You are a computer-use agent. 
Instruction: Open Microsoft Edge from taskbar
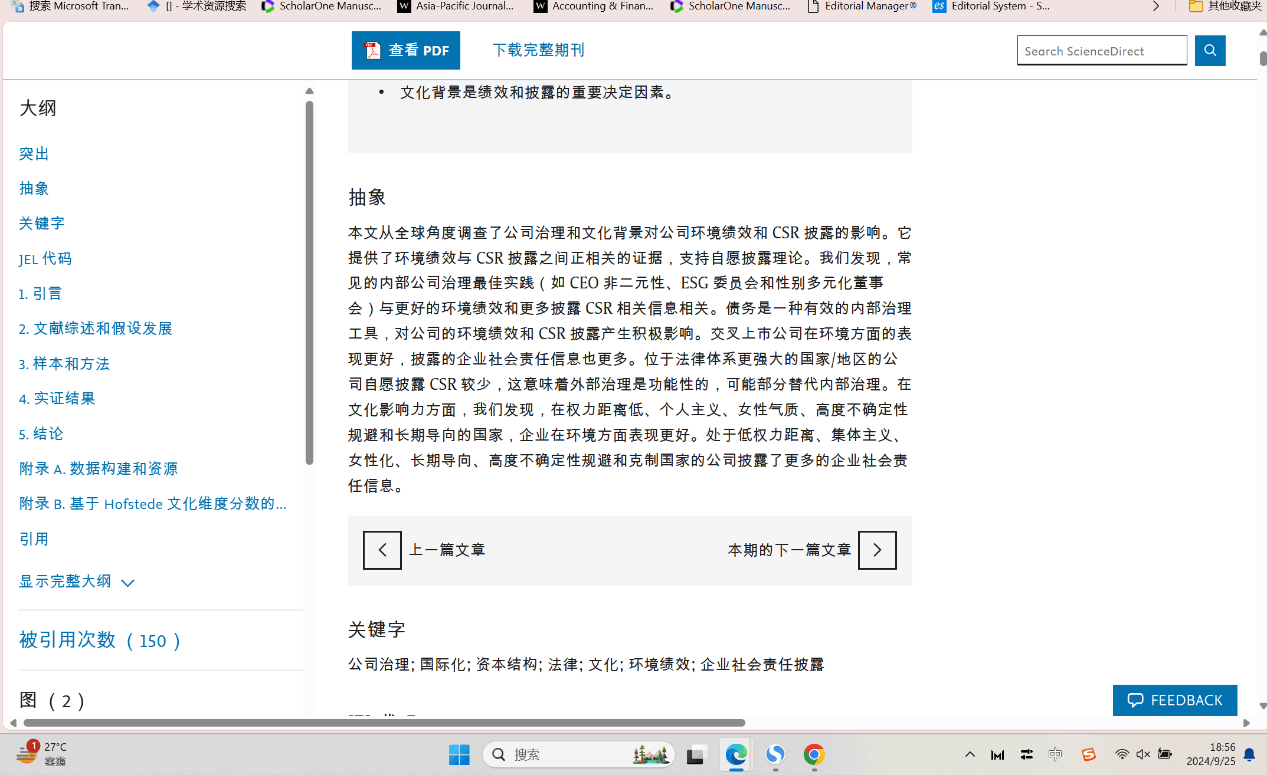(x=736, y=754)
